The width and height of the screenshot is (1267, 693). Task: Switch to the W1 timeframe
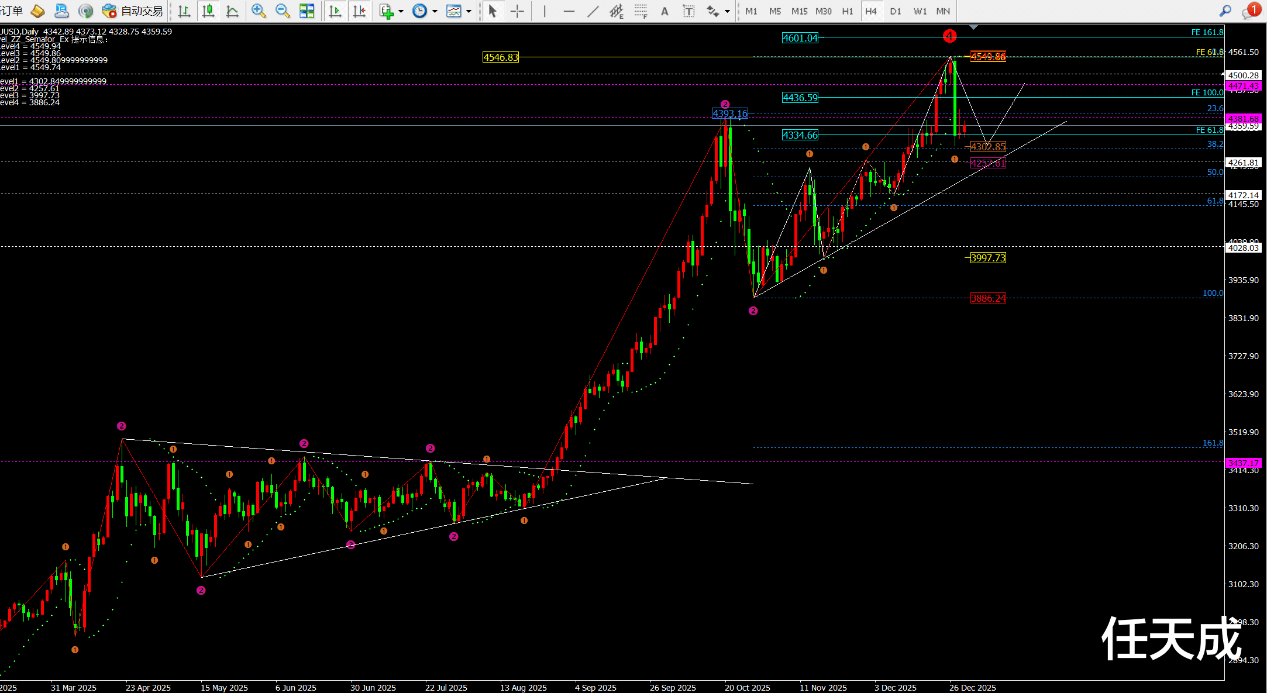(x=920, y=11)
